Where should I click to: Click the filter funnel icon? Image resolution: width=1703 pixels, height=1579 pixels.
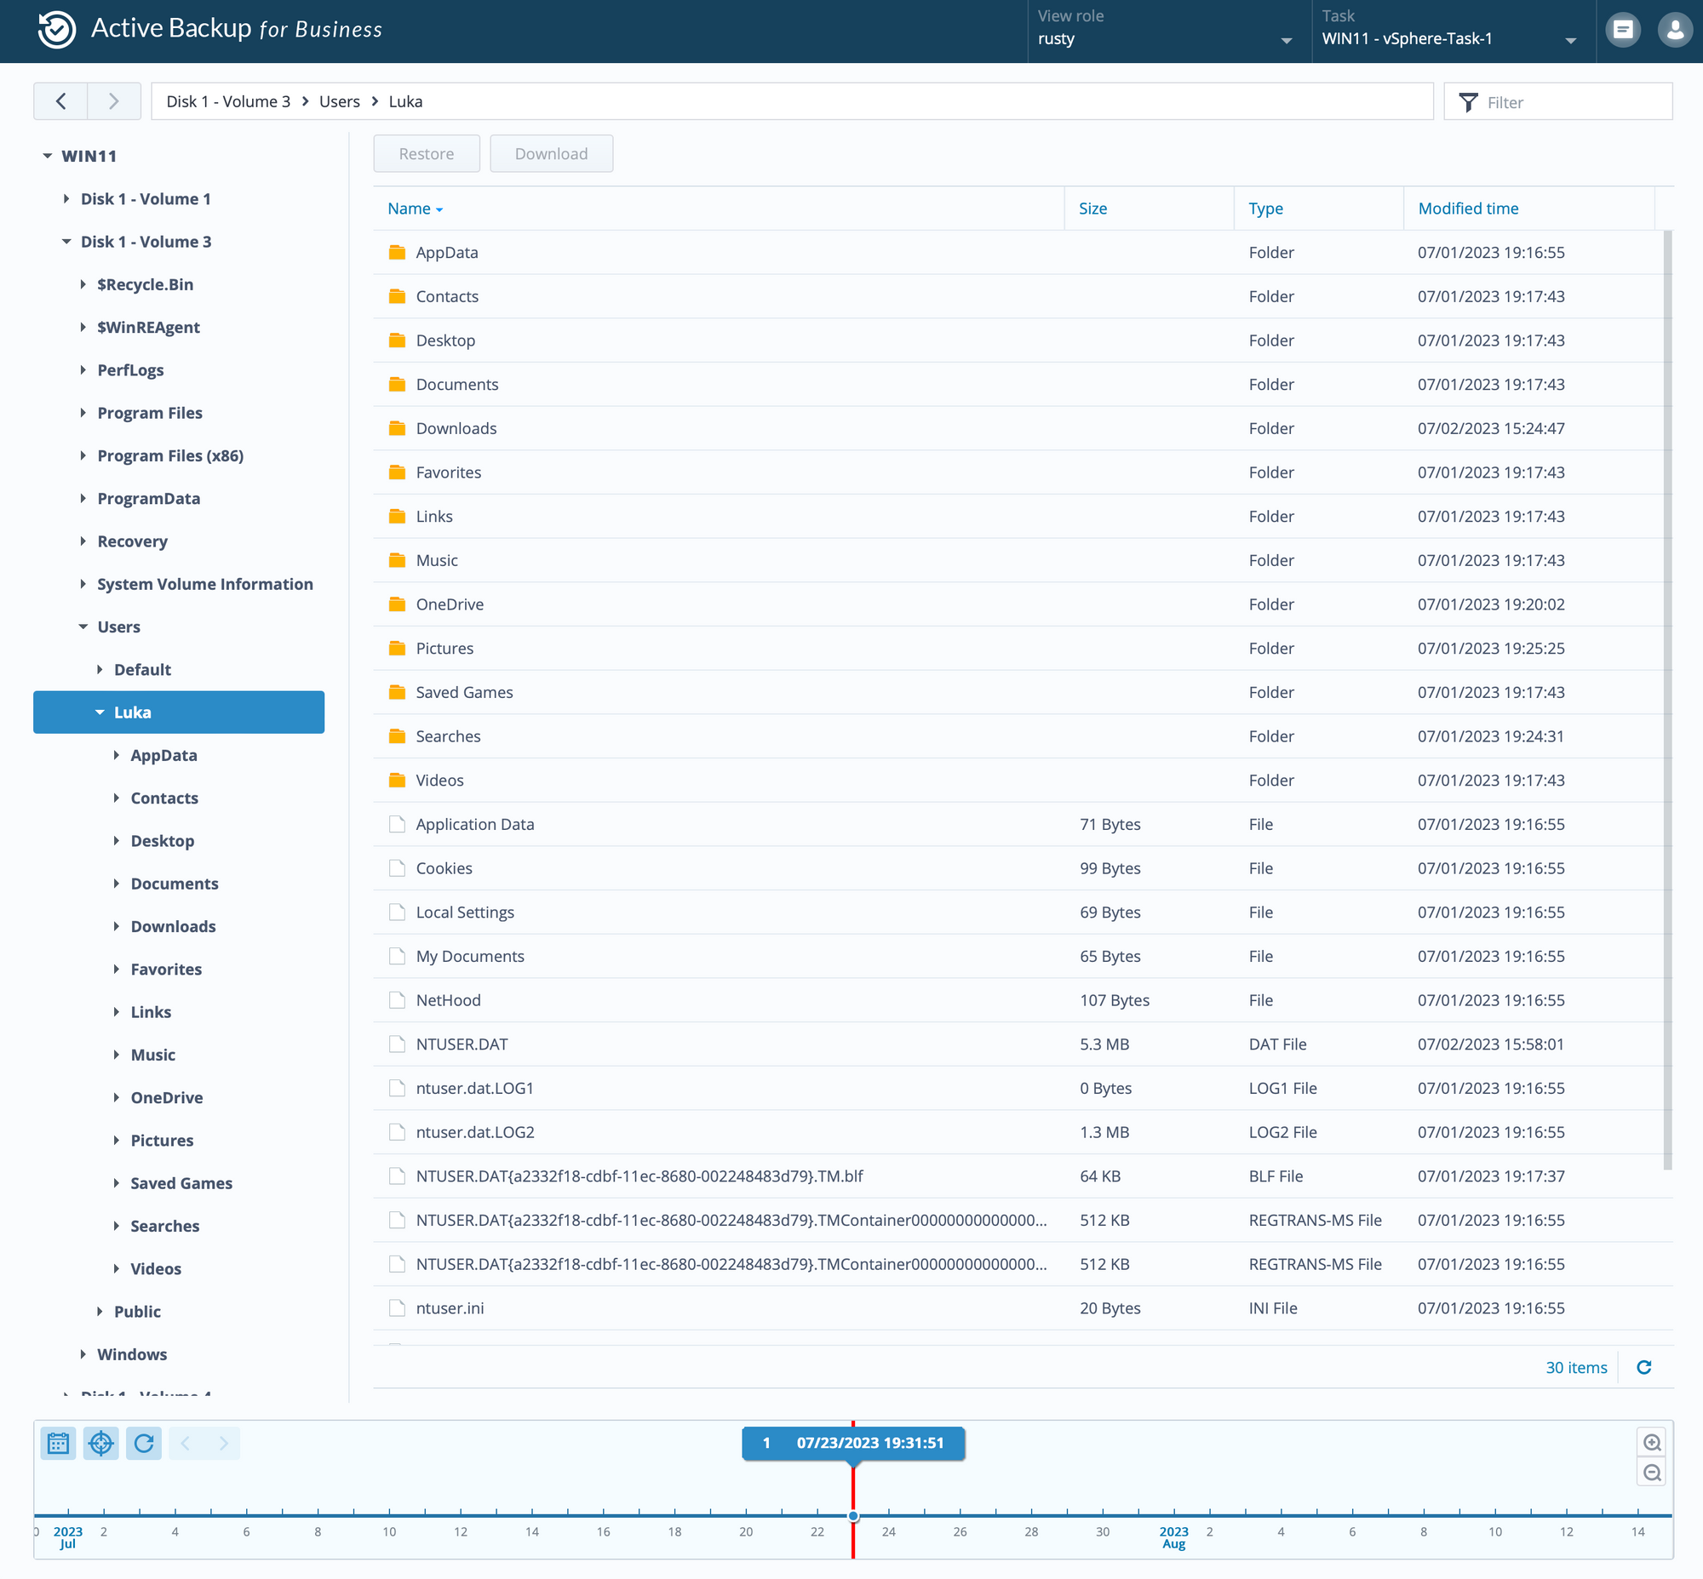pyautogui.click(x=1468, y=102)
